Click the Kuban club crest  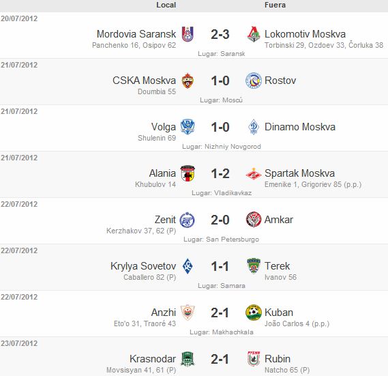[254, 313]
